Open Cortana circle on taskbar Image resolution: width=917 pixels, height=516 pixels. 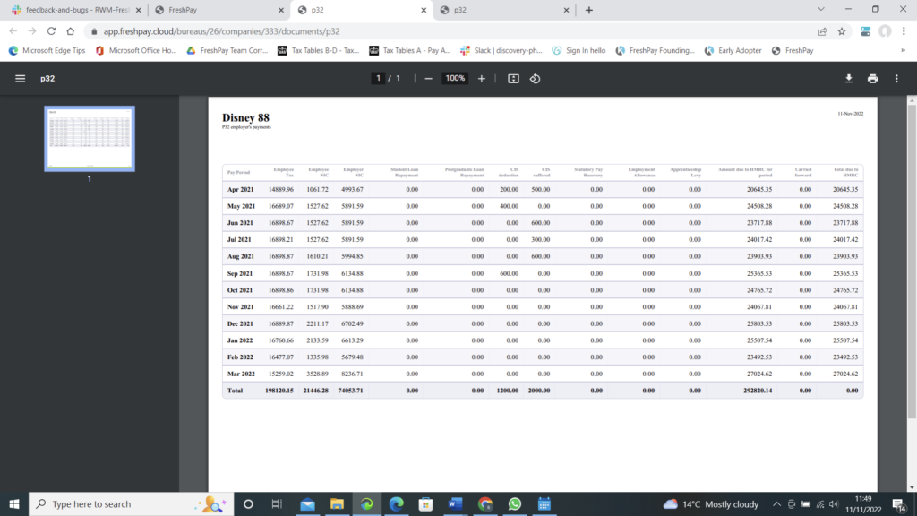pos(248,503)
